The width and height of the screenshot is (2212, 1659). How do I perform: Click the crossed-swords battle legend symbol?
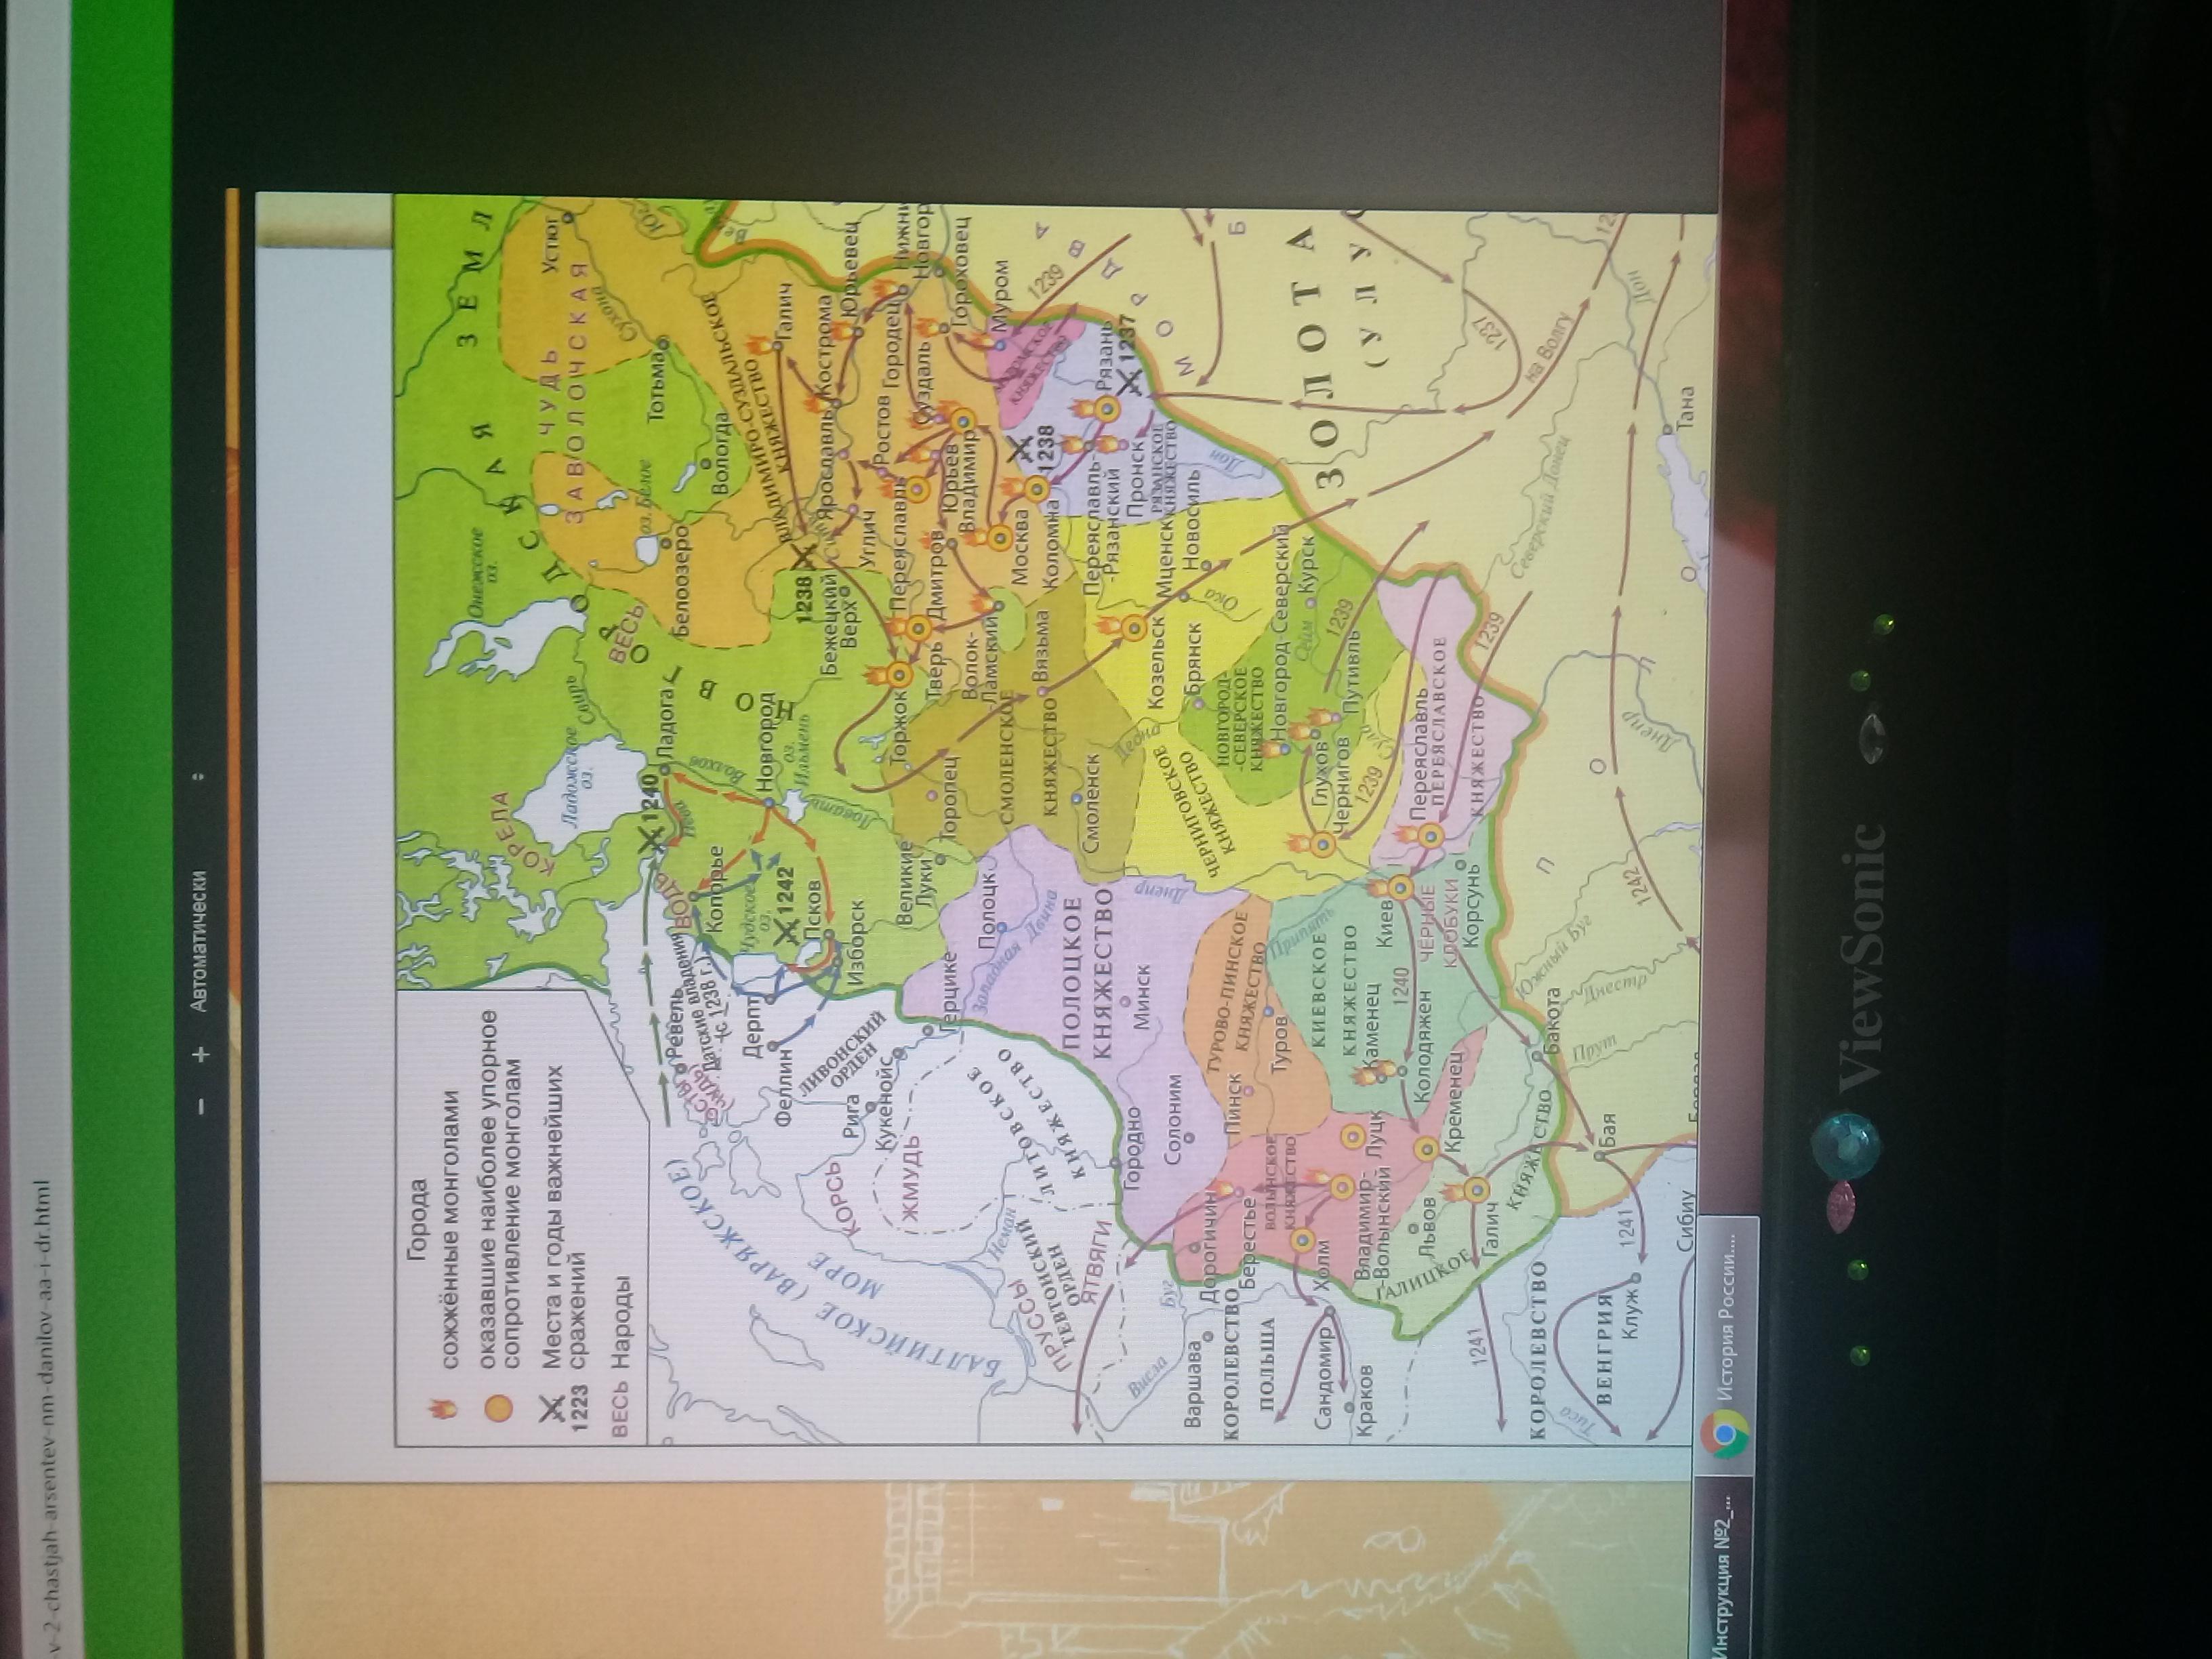[551, 1410]
